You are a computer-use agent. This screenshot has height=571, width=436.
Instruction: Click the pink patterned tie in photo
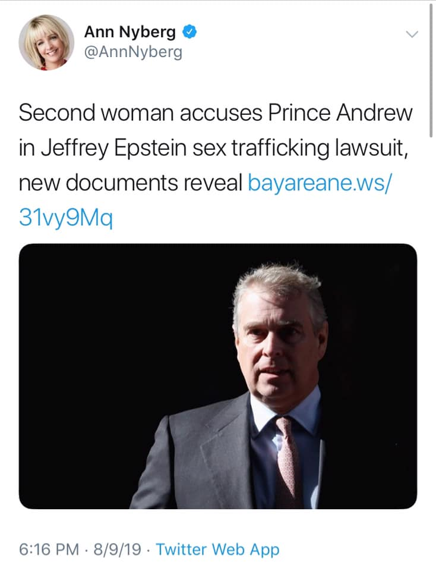[x=288, y=459]
